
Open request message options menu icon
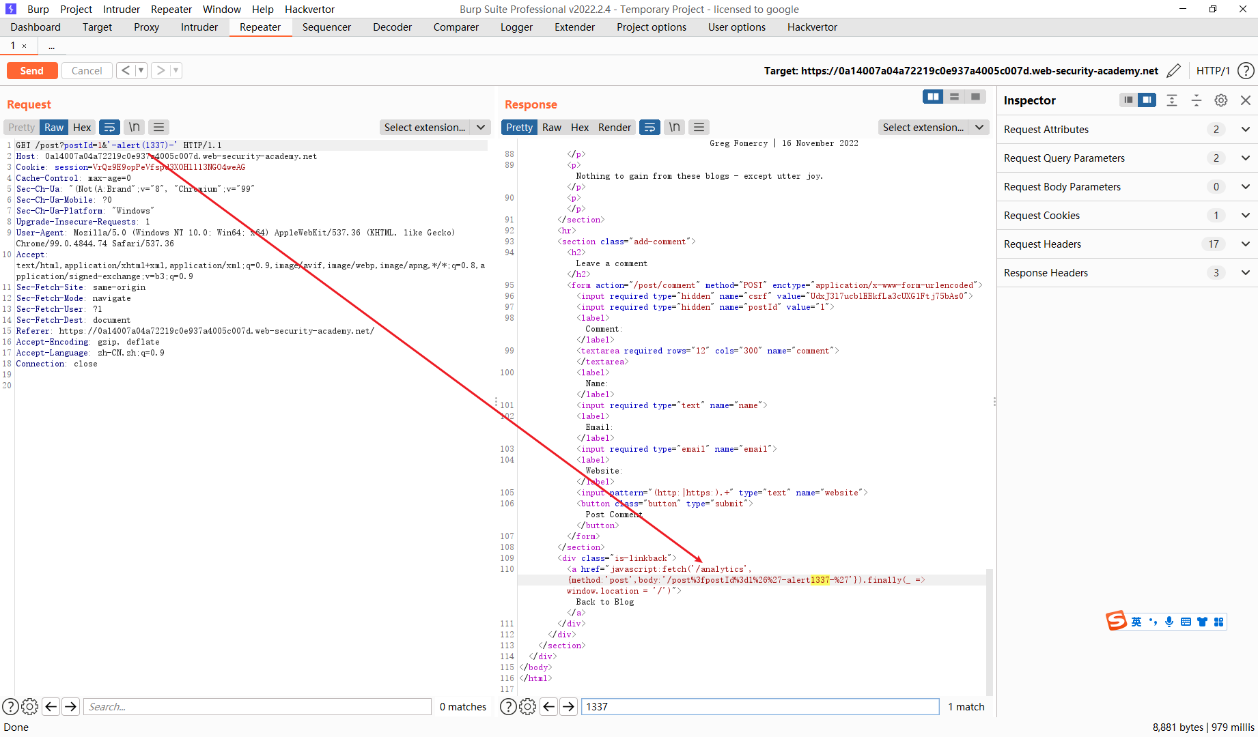159,128
